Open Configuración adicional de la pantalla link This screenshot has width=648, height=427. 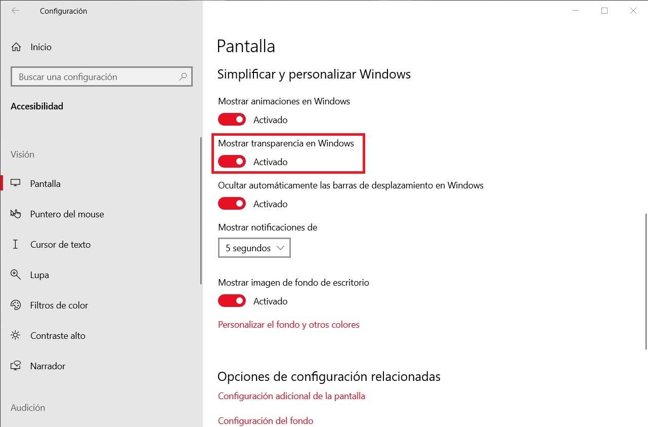tap(291, 396)
